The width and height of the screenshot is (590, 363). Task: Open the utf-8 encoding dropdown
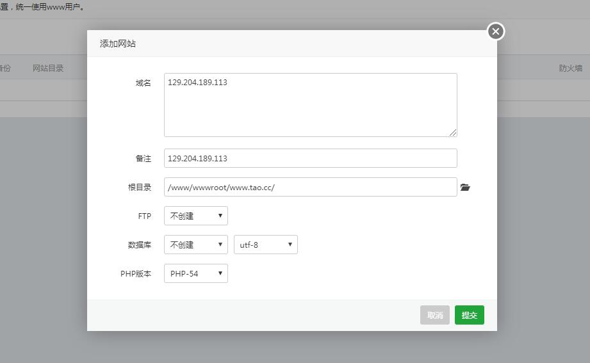pyautogui.click(x=265, y=245)
